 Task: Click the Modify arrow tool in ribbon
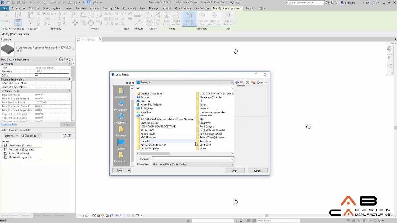point(6,17)
